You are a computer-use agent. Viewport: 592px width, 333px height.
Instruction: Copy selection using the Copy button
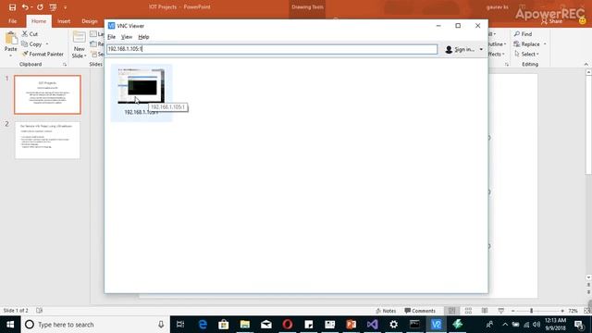tap(31, 44)
